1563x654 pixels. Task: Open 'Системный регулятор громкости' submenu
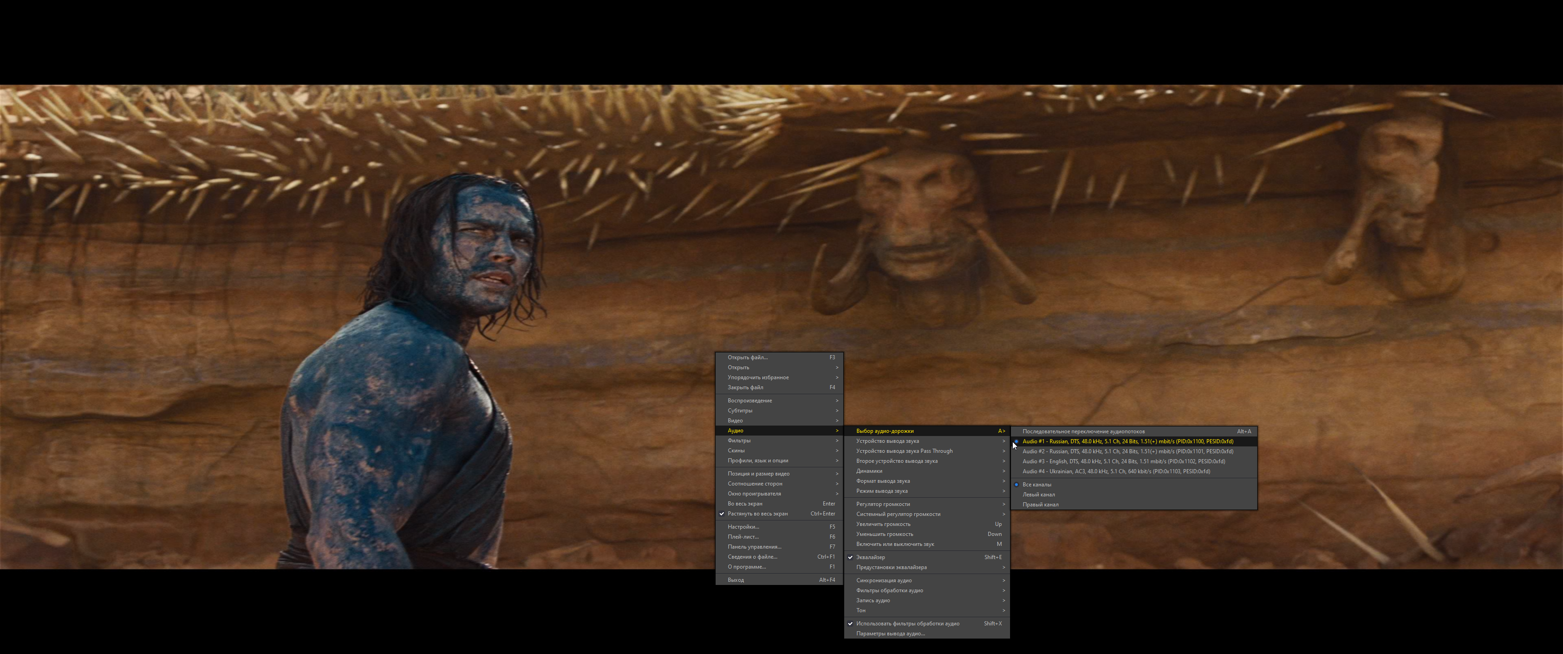(927, 514)
